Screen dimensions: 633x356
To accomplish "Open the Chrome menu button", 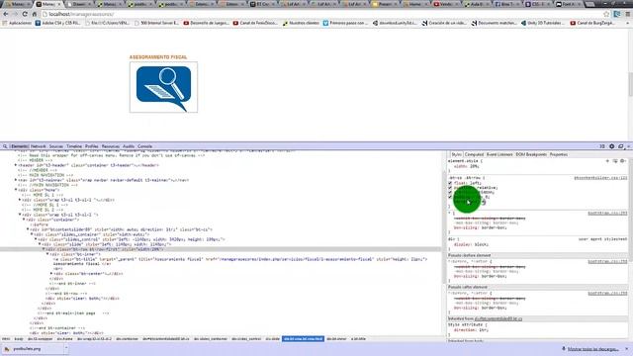I will [628, 14].
